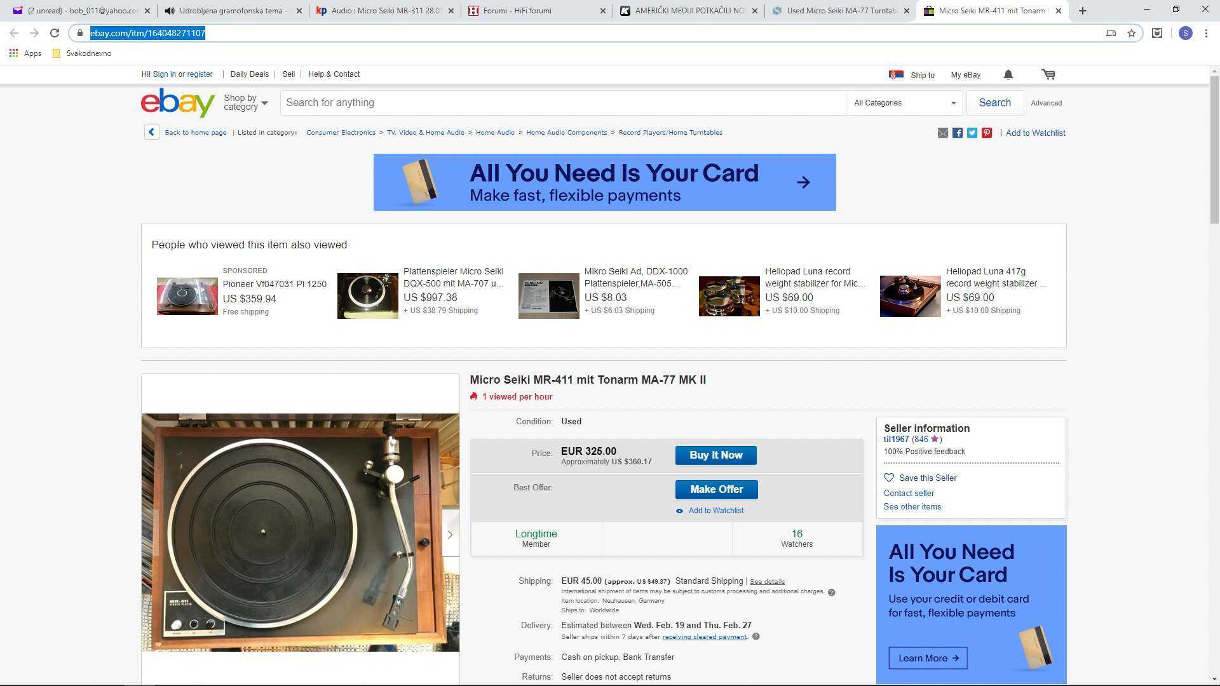Viewport: 1220px width, 686px height.
Task: Click Add to Watchlist below Make Offer
Action: 715,511
